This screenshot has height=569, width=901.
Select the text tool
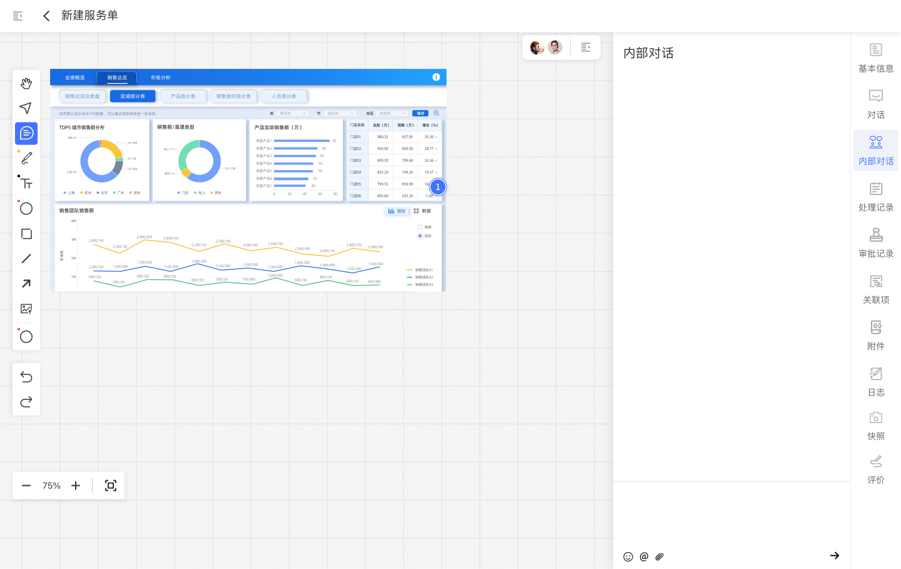[26, 183]
